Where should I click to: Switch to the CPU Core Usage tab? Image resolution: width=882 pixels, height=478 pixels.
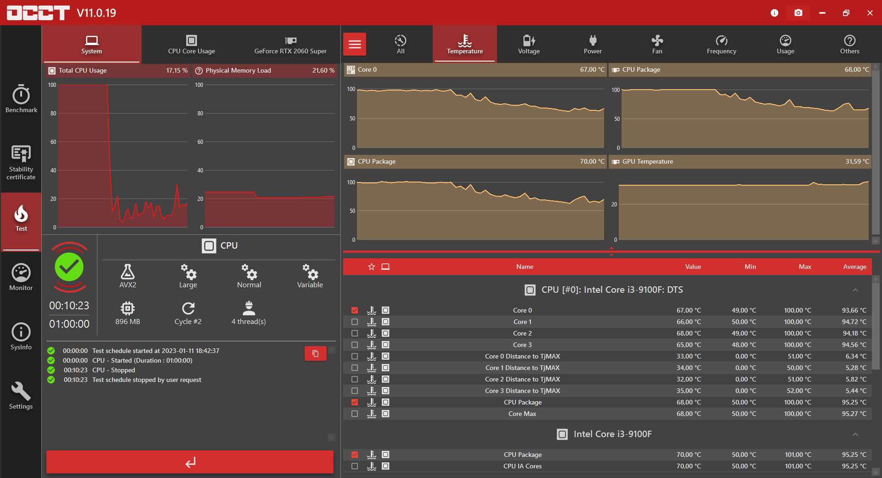192,44
